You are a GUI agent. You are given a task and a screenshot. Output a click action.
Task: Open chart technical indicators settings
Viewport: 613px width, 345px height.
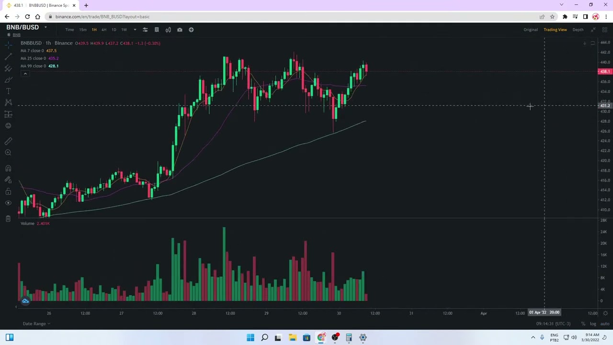point(145,30)
